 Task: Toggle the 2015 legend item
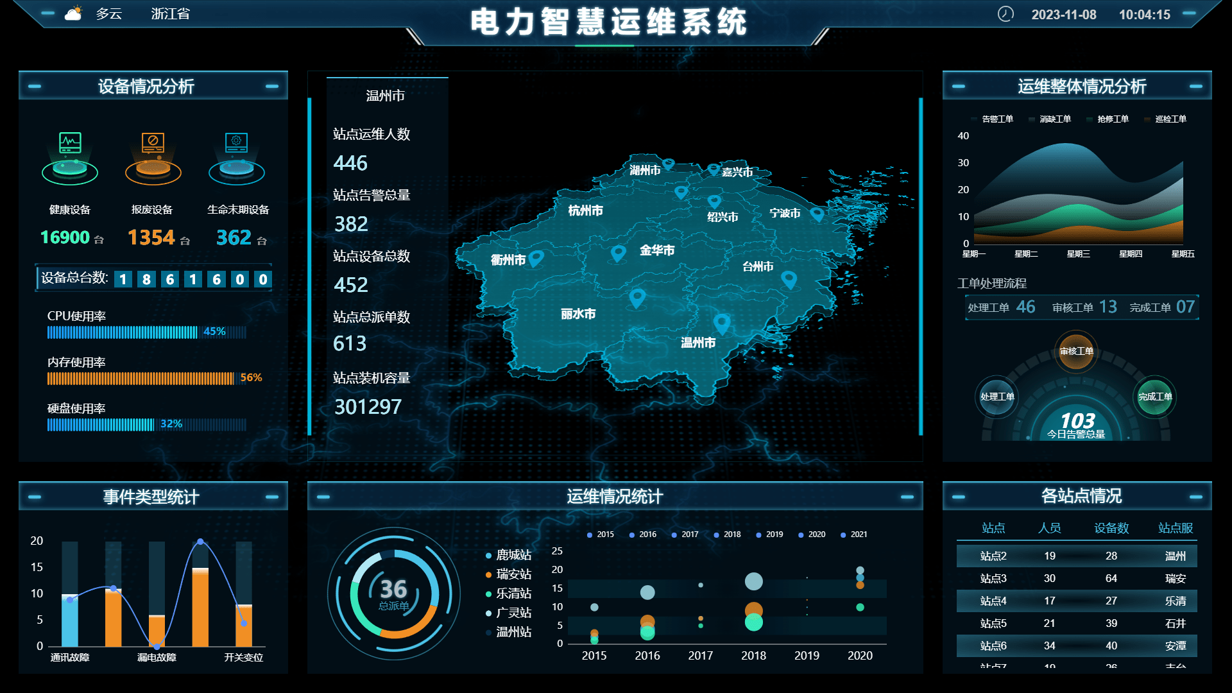pos(601,535)
